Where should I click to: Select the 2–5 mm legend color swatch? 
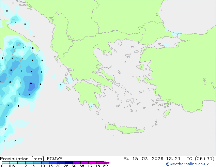point(29,163)
